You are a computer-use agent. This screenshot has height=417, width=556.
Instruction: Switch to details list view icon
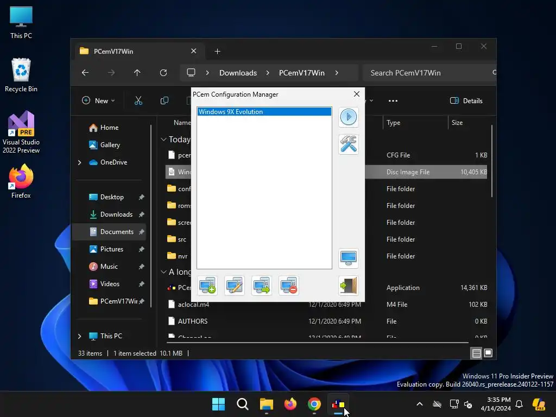pyautogui.click(x=476, y=353)
